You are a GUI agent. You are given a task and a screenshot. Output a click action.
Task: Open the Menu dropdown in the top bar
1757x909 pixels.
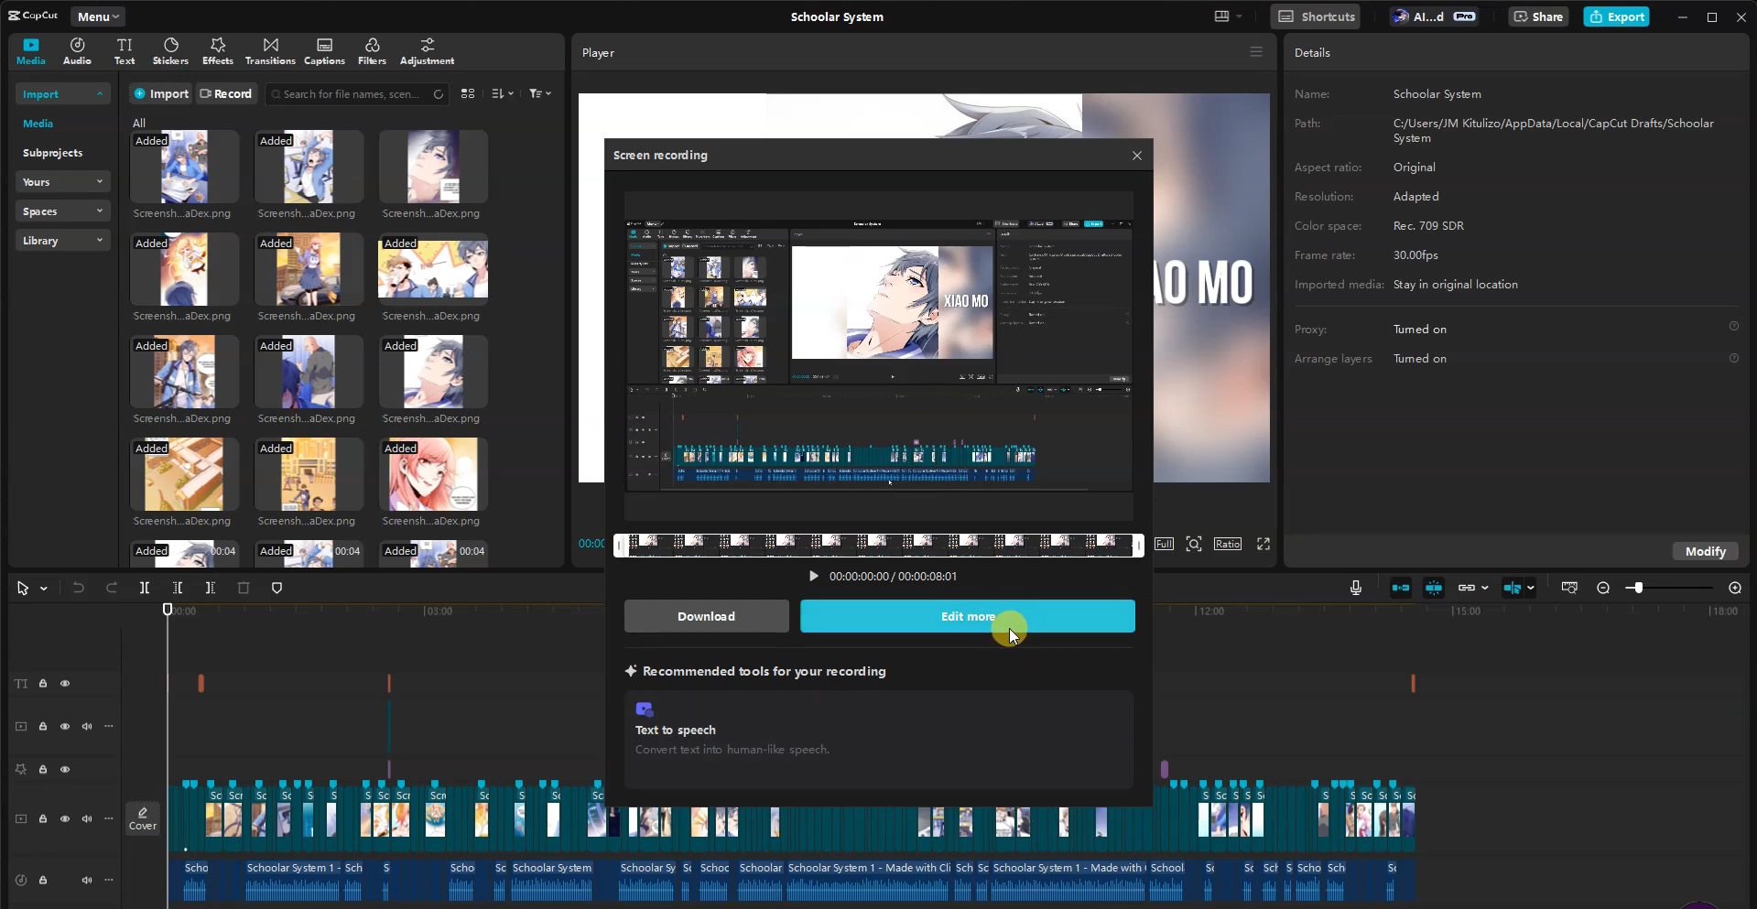click(x=97, y=16)
